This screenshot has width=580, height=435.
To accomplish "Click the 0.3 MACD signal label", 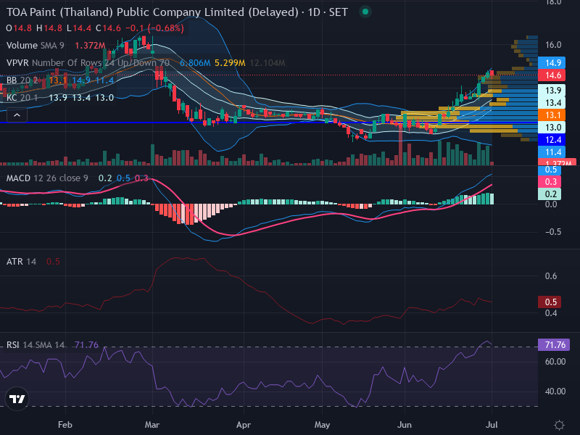I will click(x=550, y=182).
